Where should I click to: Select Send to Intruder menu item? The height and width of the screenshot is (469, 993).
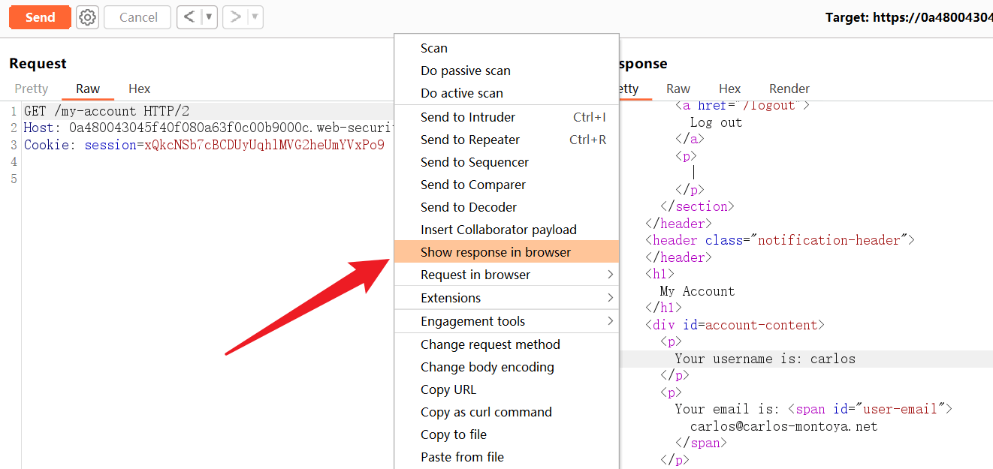tap(468, 117)
